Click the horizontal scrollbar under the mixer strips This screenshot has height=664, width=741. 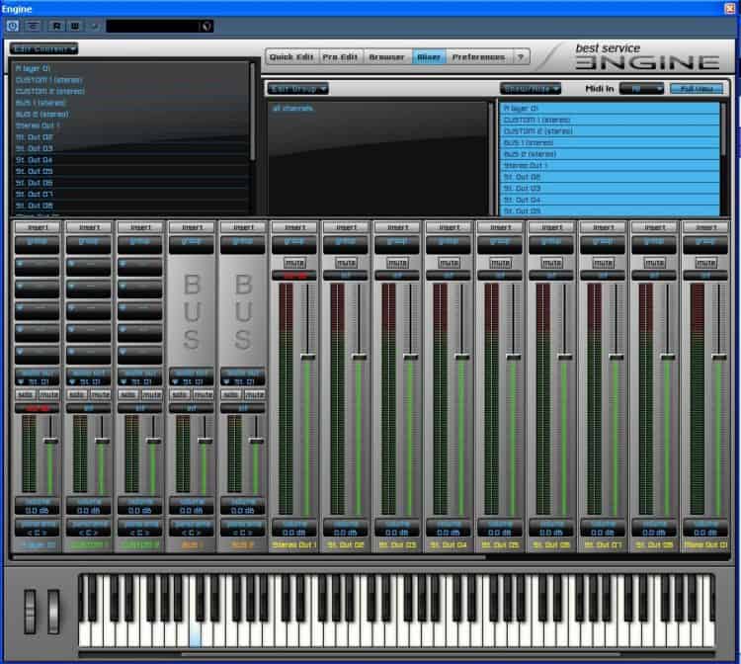point(250,557)
